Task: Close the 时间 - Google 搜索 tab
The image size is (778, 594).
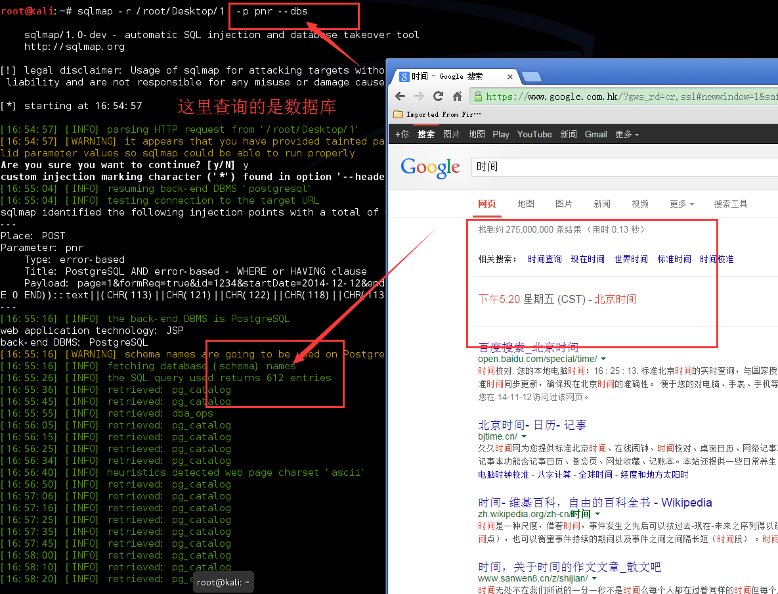Action: pos(509,76)
